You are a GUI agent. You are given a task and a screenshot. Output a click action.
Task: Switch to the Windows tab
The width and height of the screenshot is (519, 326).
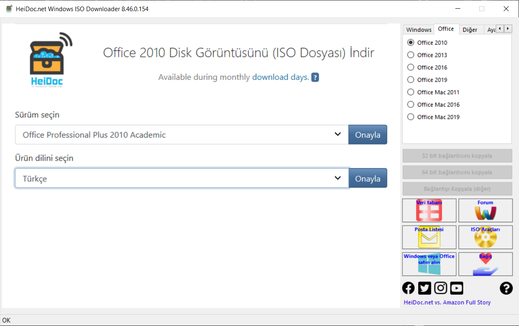[x=419, y=30]
